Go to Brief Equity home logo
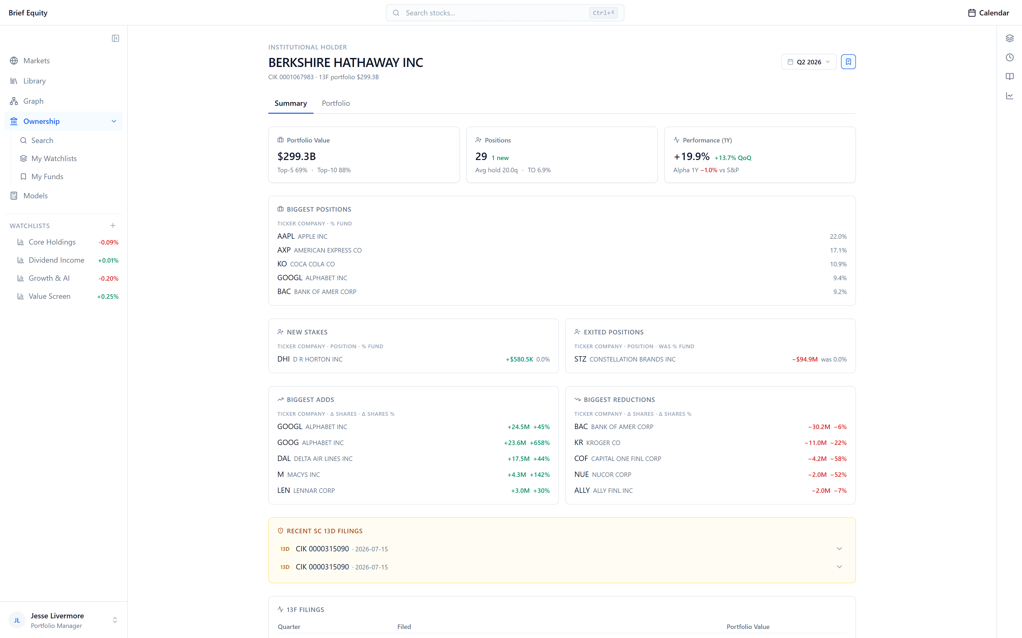 28,13
